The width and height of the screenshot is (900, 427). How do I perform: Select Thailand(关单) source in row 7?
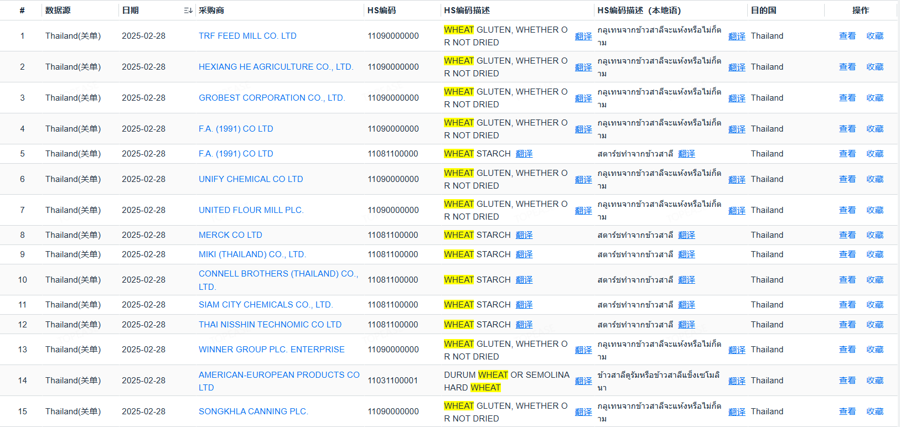(x=73, y=210)
